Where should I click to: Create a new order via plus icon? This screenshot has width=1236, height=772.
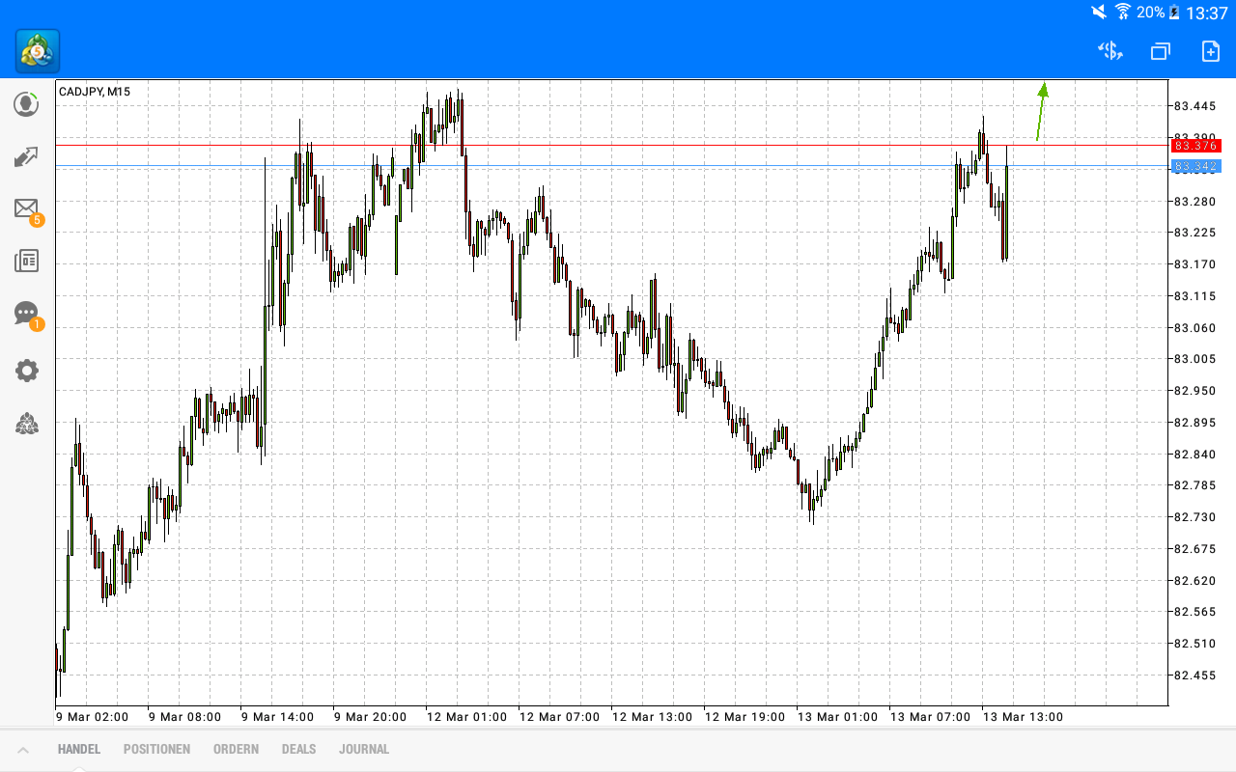pos(1210,51)
